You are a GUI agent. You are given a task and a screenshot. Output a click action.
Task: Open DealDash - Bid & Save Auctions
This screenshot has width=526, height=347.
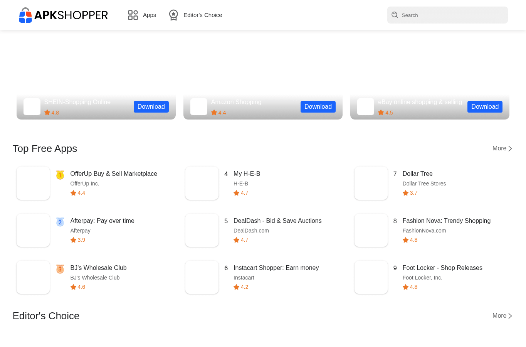point(277,221)
